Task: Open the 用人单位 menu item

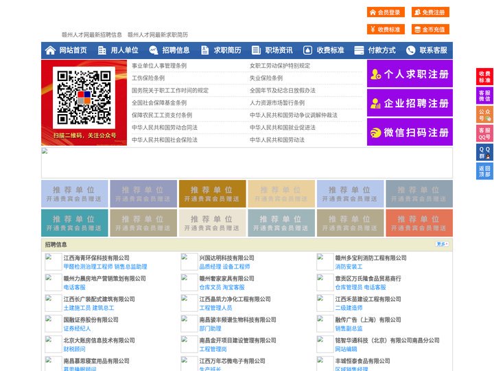Action: tap(124, 50)
